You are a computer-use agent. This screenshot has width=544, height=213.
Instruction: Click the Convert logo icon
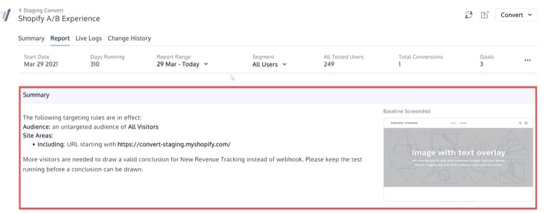coord(5,15)
